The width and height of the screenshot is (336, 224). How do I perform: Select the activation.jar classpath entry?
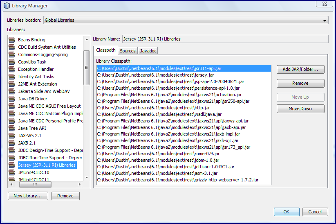184,95
